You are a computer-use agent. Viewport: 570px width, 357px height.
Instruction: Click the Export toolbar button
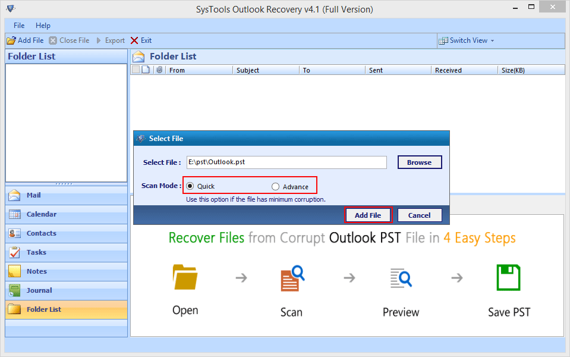[x=111, y=40]
